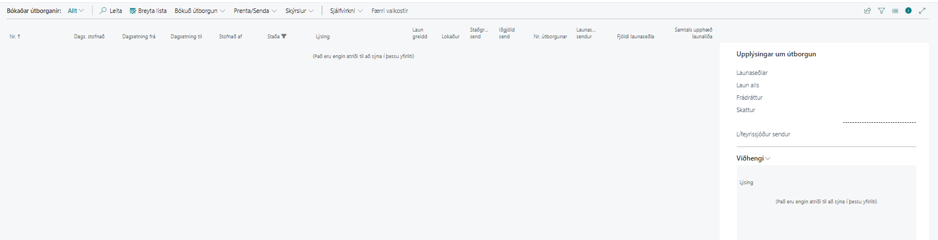Click the expand page arrows icon
The height and width of the screenshot is (240, 938).
922,11
